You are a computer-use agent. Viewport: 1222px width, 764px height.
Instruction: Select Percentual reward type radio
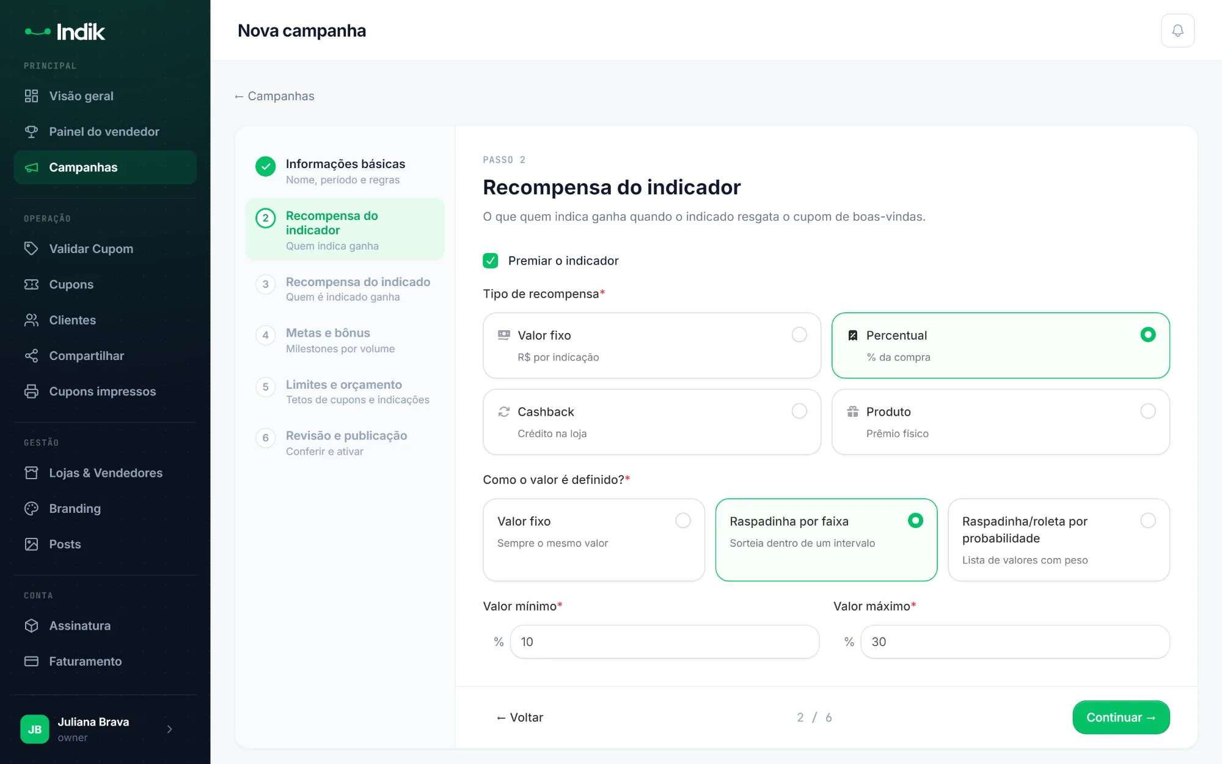tap(1147, 334)
